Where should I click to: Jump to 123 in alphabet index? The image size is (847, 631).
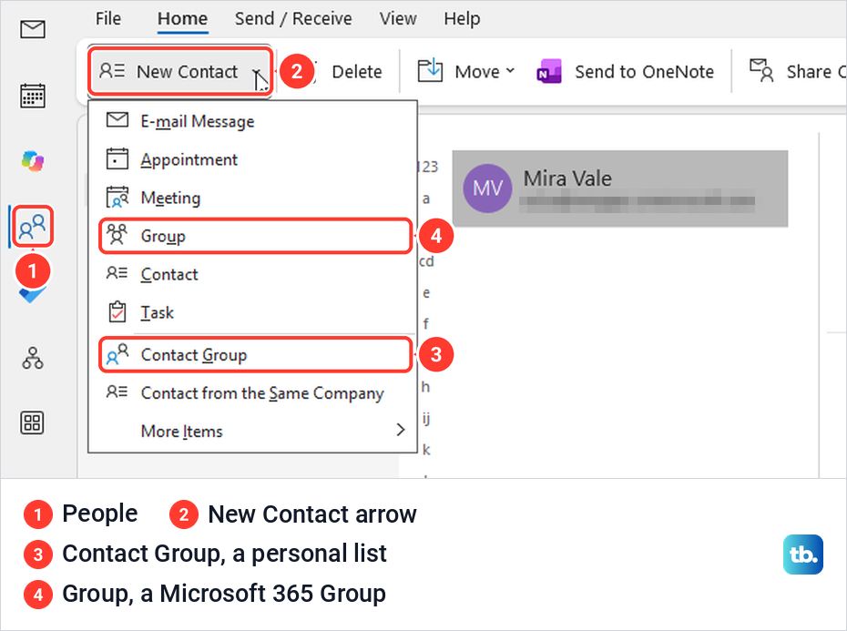tap(428, 167)
